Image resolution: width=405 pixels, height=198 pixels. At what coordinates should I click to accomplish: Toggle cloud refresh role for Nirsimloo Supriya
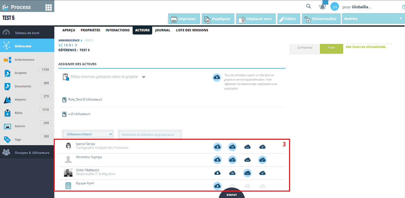click(232, 160)
